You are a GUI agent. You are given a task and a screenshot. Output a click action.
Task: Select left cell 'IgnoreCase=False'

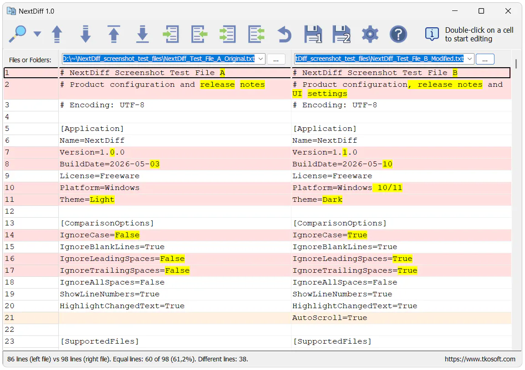tap(174, 235)
